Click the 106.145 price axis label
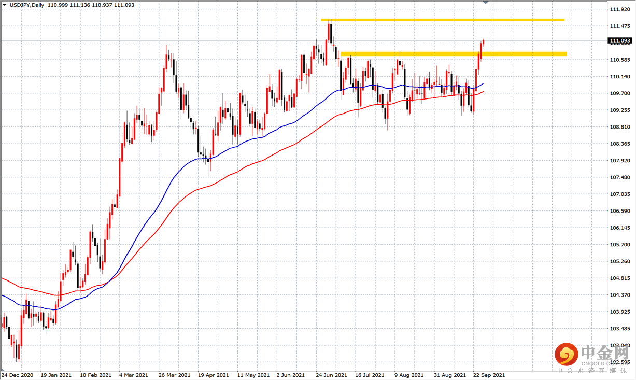The image size is (636, 380). click(620, 228)
